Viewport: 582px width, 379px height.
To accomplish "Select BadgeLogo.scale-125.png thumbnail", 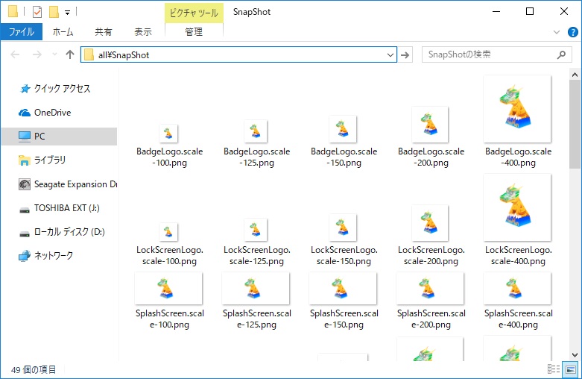I will [256, 131].
